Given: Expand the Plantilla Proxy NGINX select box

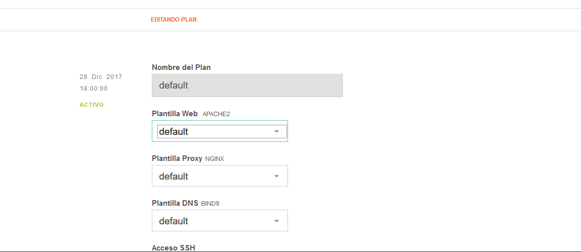Looking at the screenshot, I should tap(220, 176).
